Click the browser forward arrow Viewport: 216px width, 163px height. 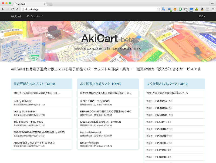[x=8, y=9]
